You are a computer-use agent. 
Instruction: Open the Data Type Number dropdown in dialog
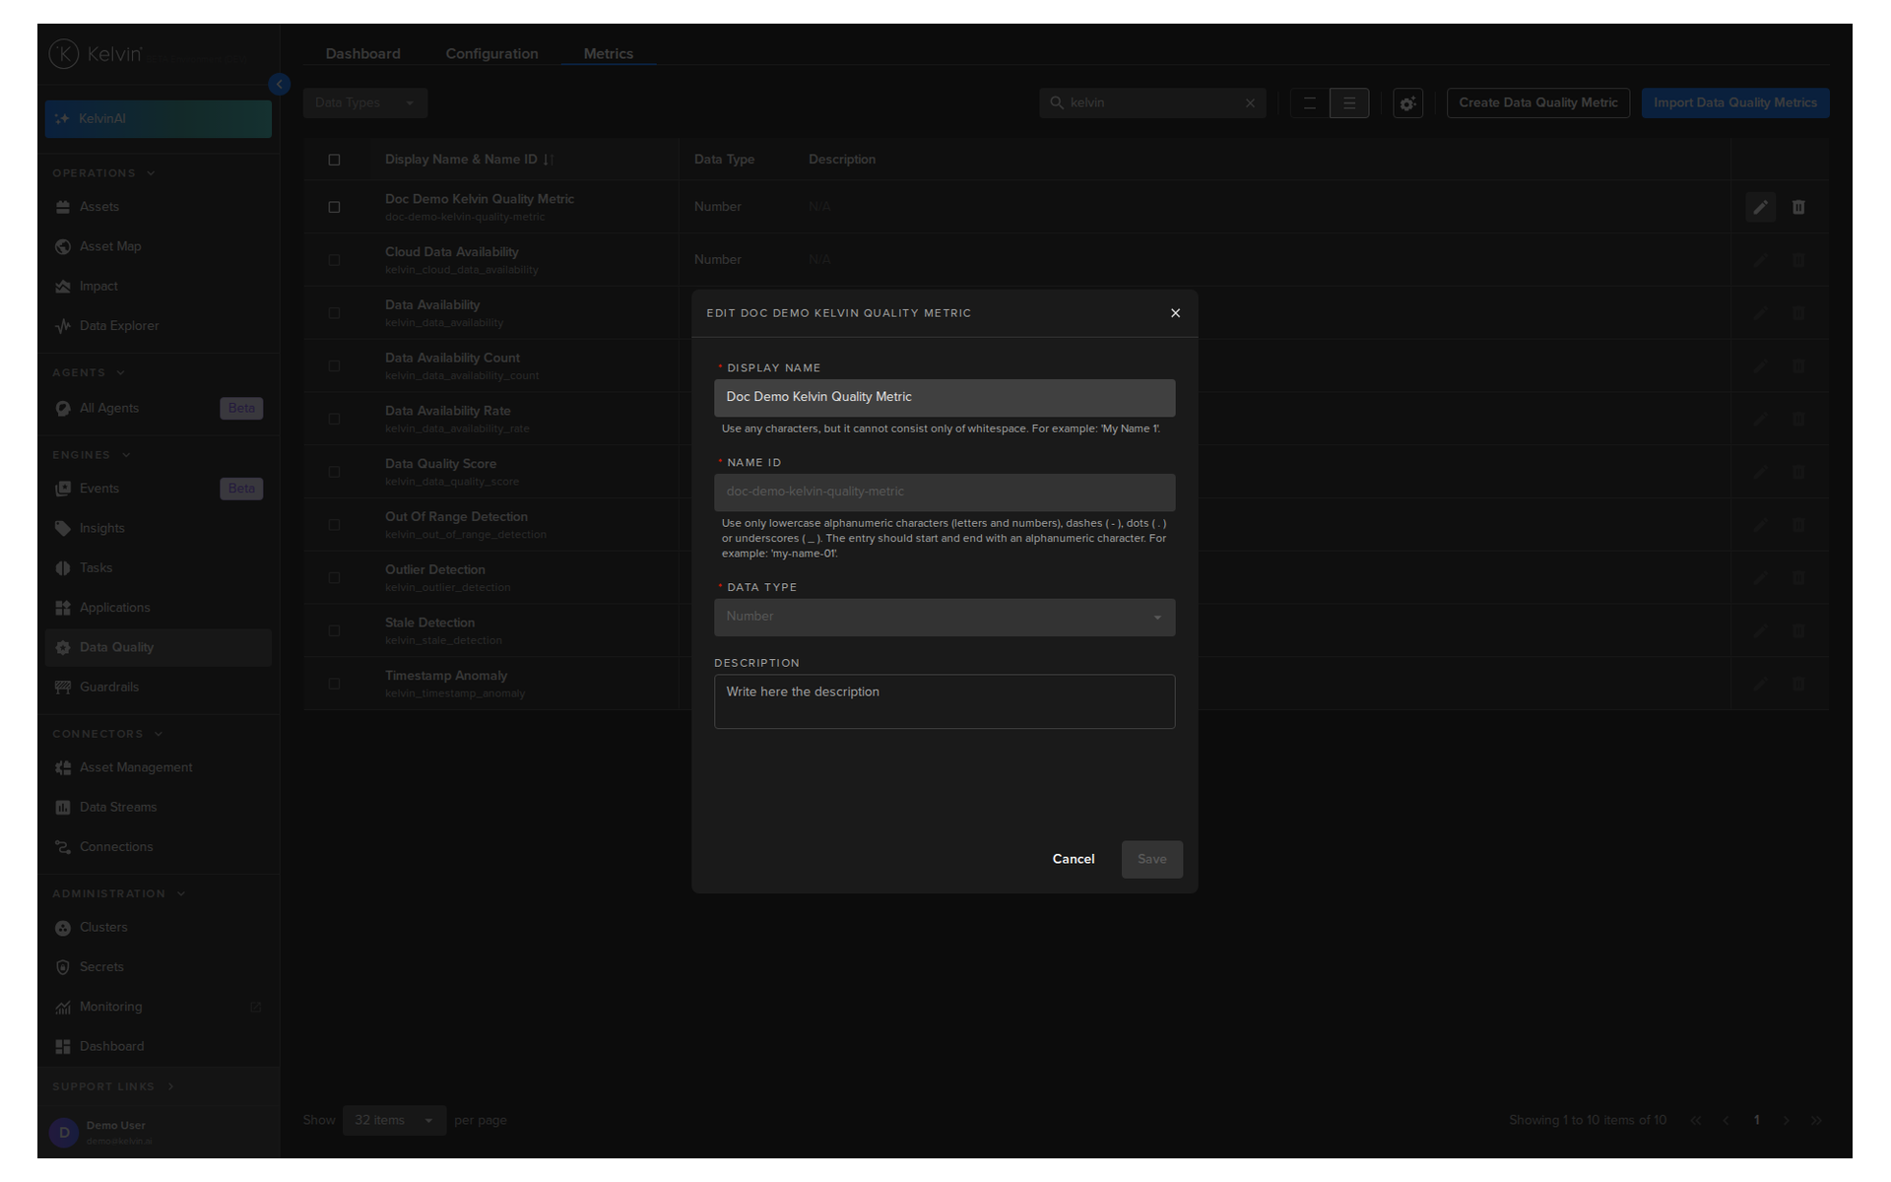[945, 618]
